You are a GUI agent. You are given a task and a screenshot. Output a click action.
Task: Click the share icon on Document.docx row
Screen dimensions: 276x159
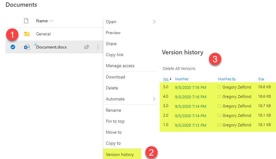(x=87, y=47)
